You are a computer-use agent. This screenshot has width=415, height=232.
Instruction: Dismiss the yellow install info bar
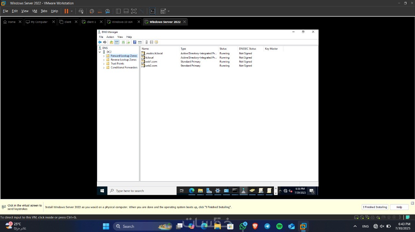(412, 203)
